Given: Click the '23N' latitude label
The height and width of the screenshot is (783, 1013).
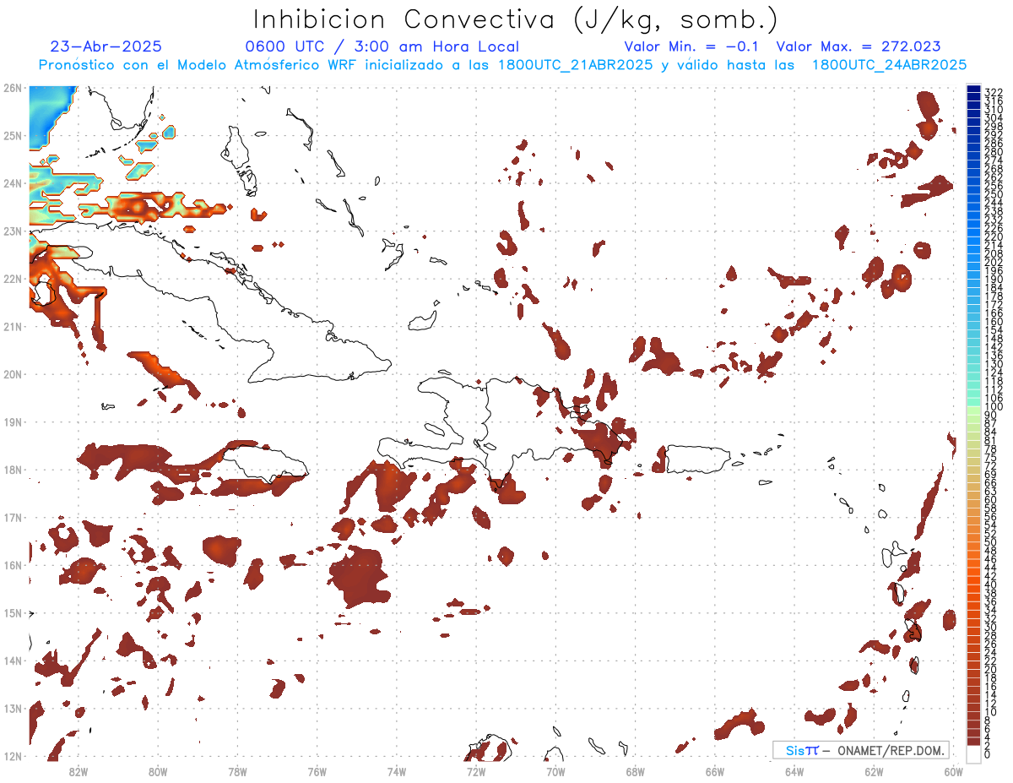Looking at the screenshot, I should [13, 231].
